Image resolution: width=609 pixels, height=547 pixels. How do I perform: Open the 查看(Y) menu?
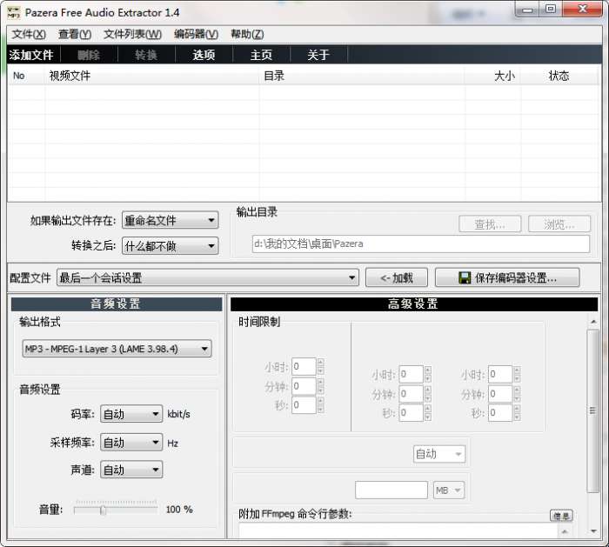pyautogui.click(x=75, y=34)
